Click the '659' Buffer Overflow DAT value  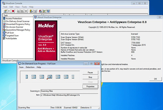click(133, 52)
